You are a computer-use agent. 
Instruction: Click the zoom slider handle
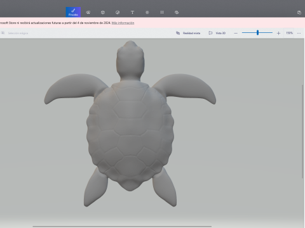[x=257, y=32]
